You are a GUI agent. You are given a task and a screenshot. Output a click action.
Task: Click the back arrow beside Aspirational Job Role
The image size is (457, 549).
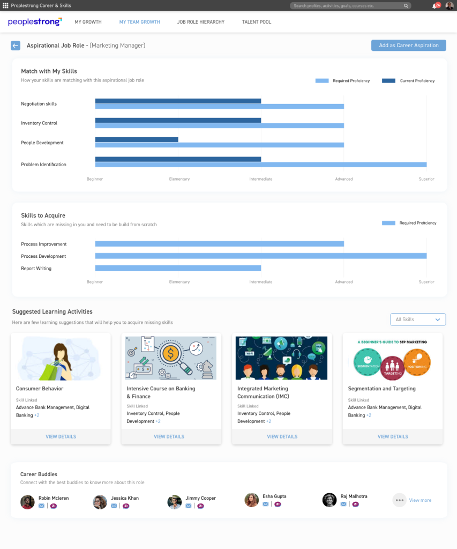(16, 46)
